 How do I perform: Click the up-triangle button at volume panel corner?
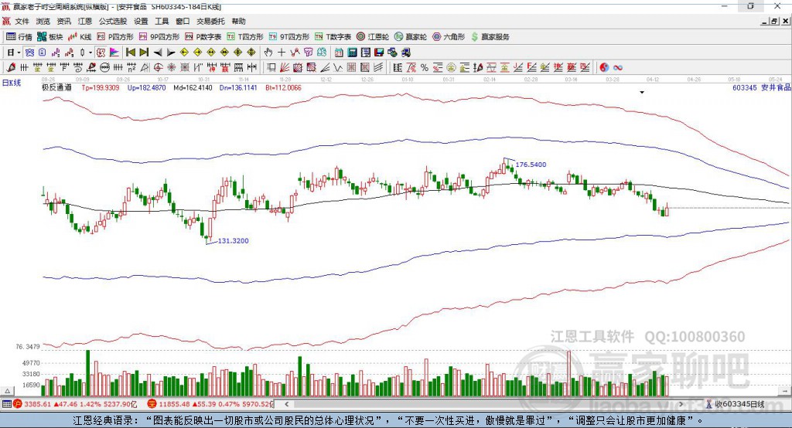pos(8,391)
